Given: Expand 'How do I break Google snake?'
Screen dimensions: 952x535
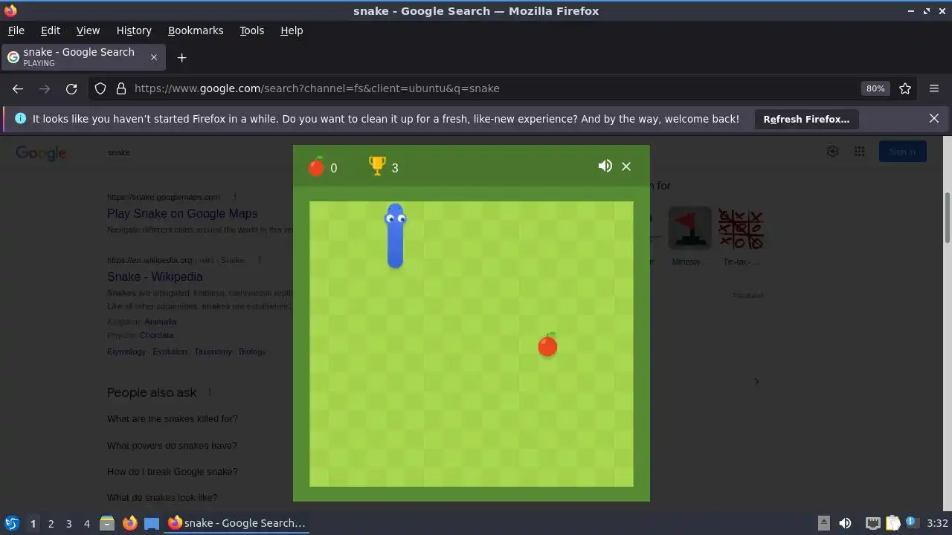Looking at the screenshot, I should [x=173, y=471].
